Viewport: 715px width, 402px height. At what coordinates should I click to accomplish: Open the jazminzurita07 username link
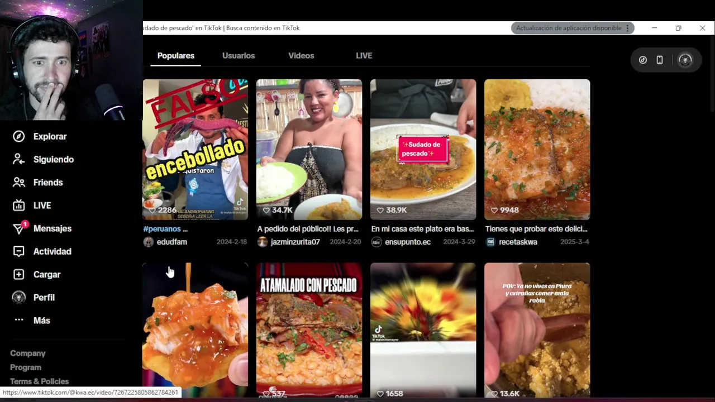(295, 242)
